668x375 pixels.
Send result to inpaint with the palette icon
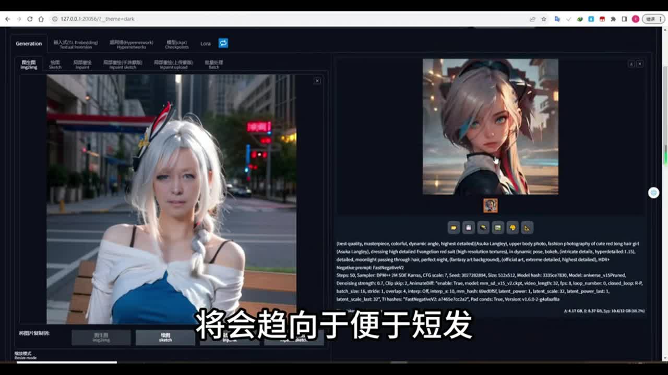pos(512,228)
